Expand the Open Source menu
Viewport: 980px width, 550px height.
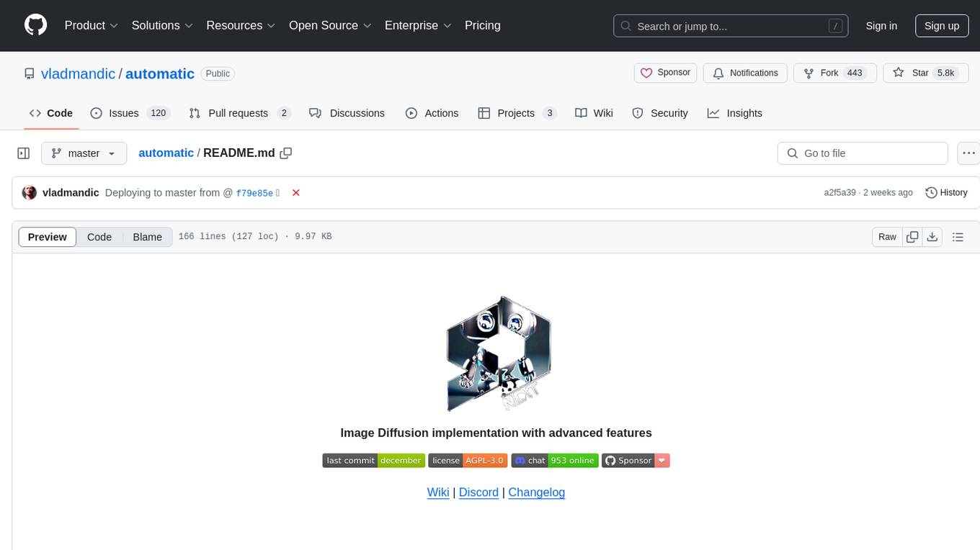click(x=330, y=25)
